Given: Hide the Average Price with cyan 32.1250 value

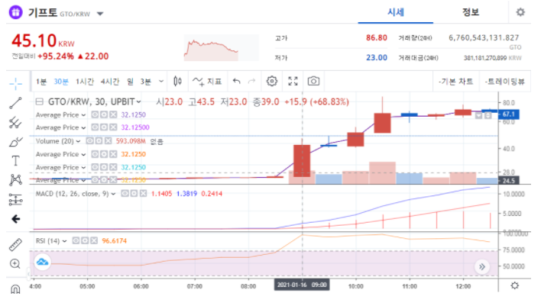Looking at the screenshot, I should coord(95,167).
